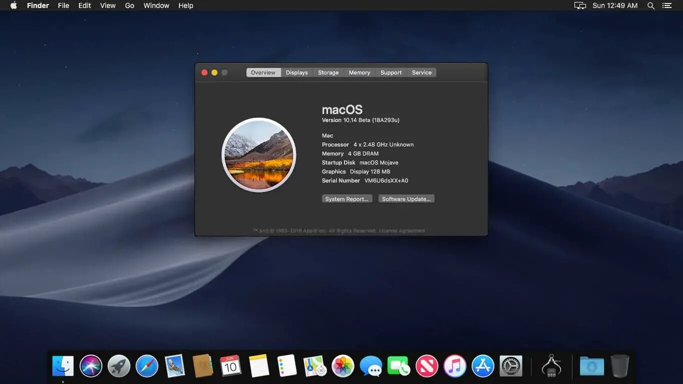
Task: Click the Graphics Display 128 MB line
Action: tap(356, 171)
